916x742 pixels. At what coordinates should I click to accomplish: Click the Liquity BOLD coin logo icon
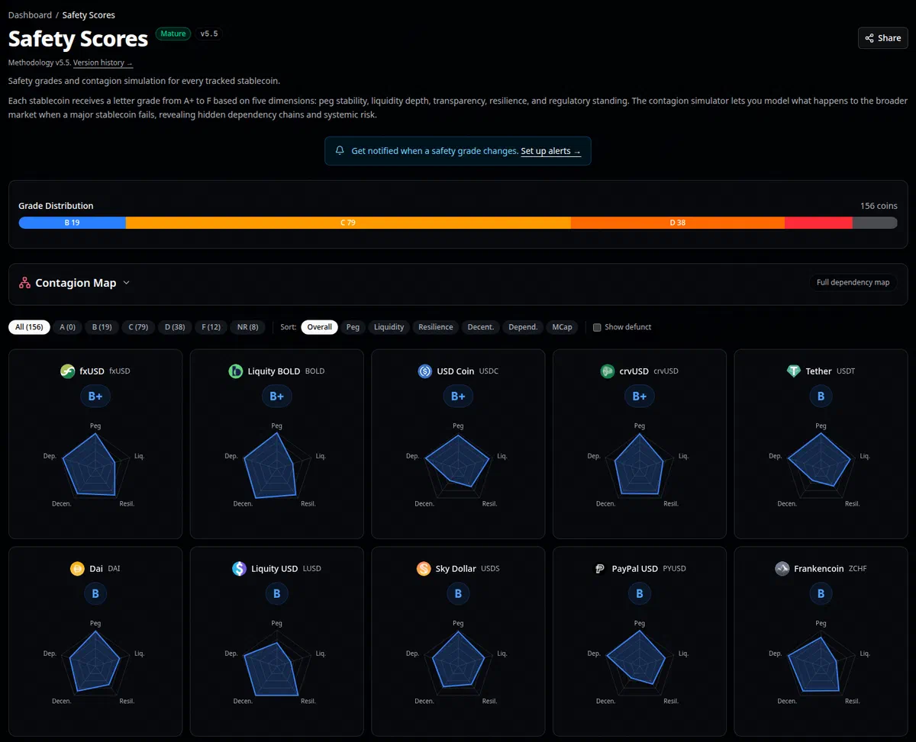(x=236, y=371)
